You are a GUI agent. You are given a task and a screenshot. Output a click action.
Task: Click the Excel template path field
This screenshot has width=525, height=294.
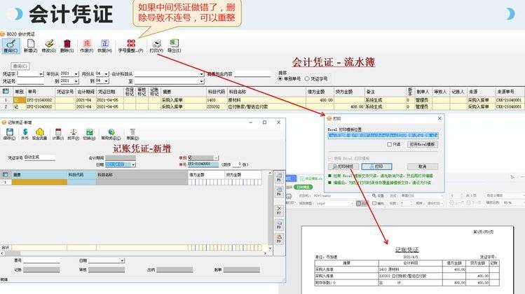(383, 134)
